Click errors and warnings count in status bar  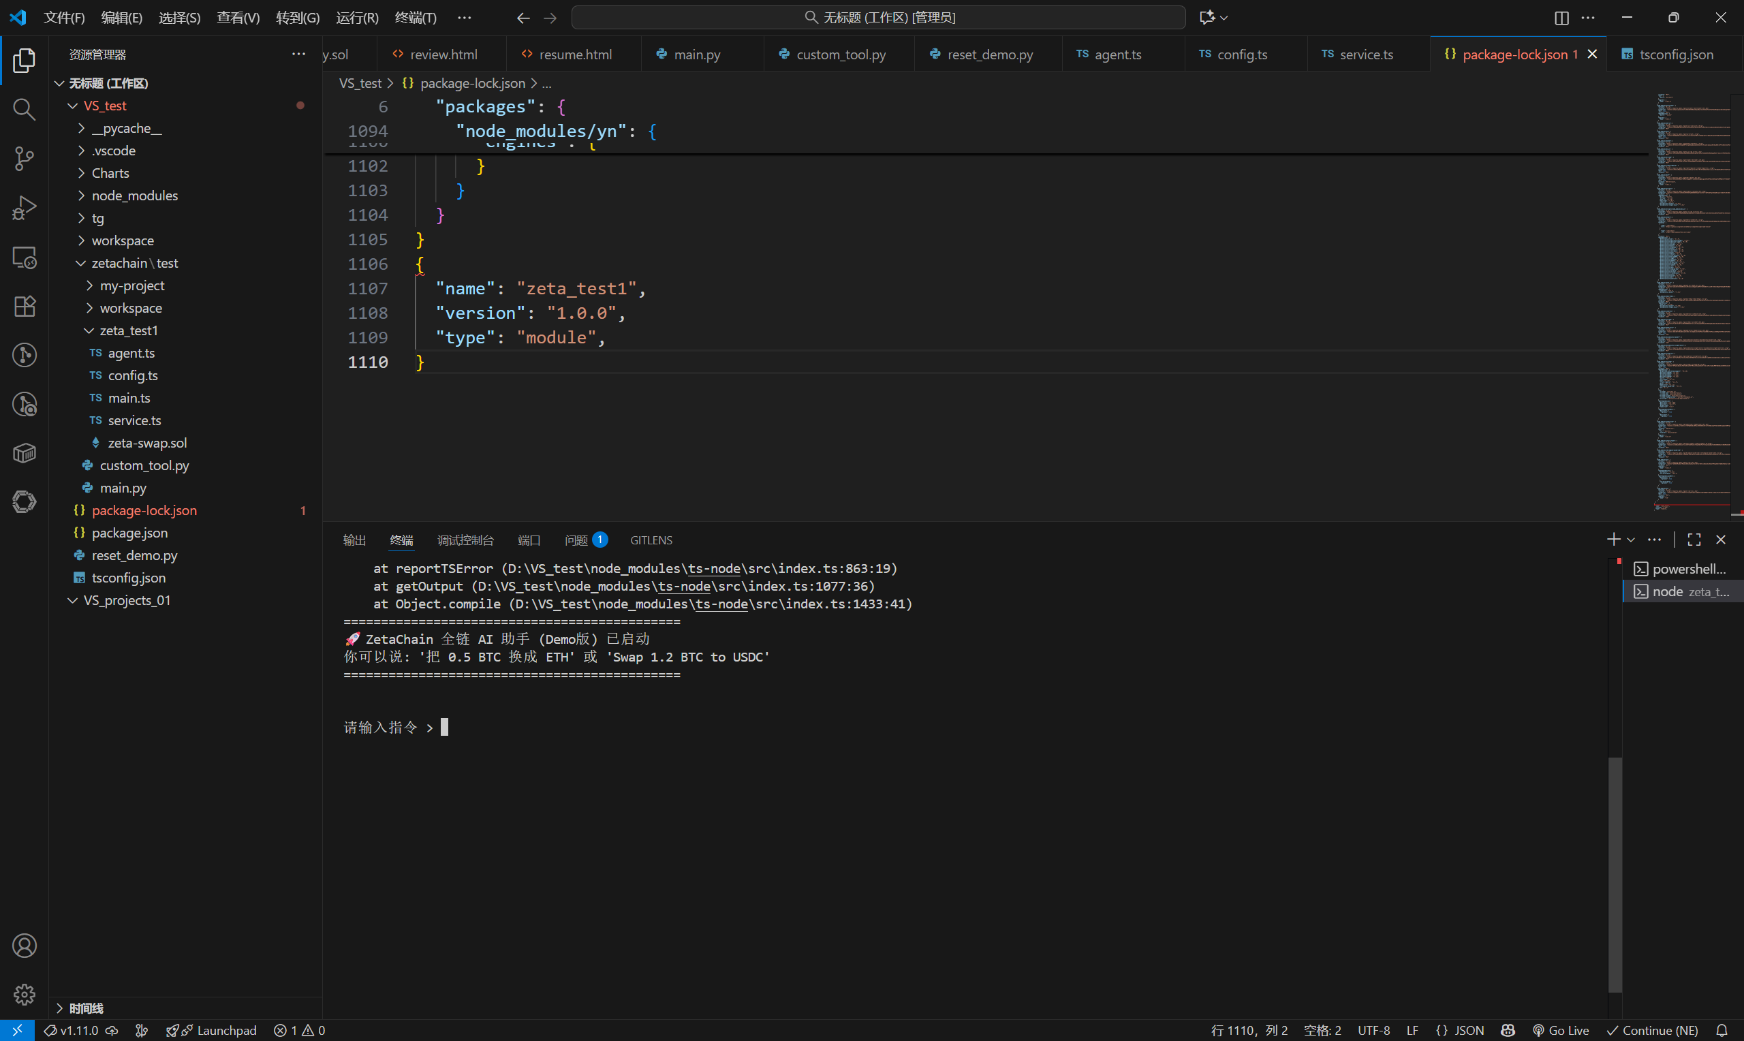[300, 1031]
